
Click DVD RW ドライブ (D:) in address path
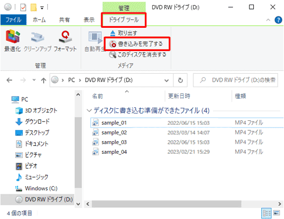[108, 80]
